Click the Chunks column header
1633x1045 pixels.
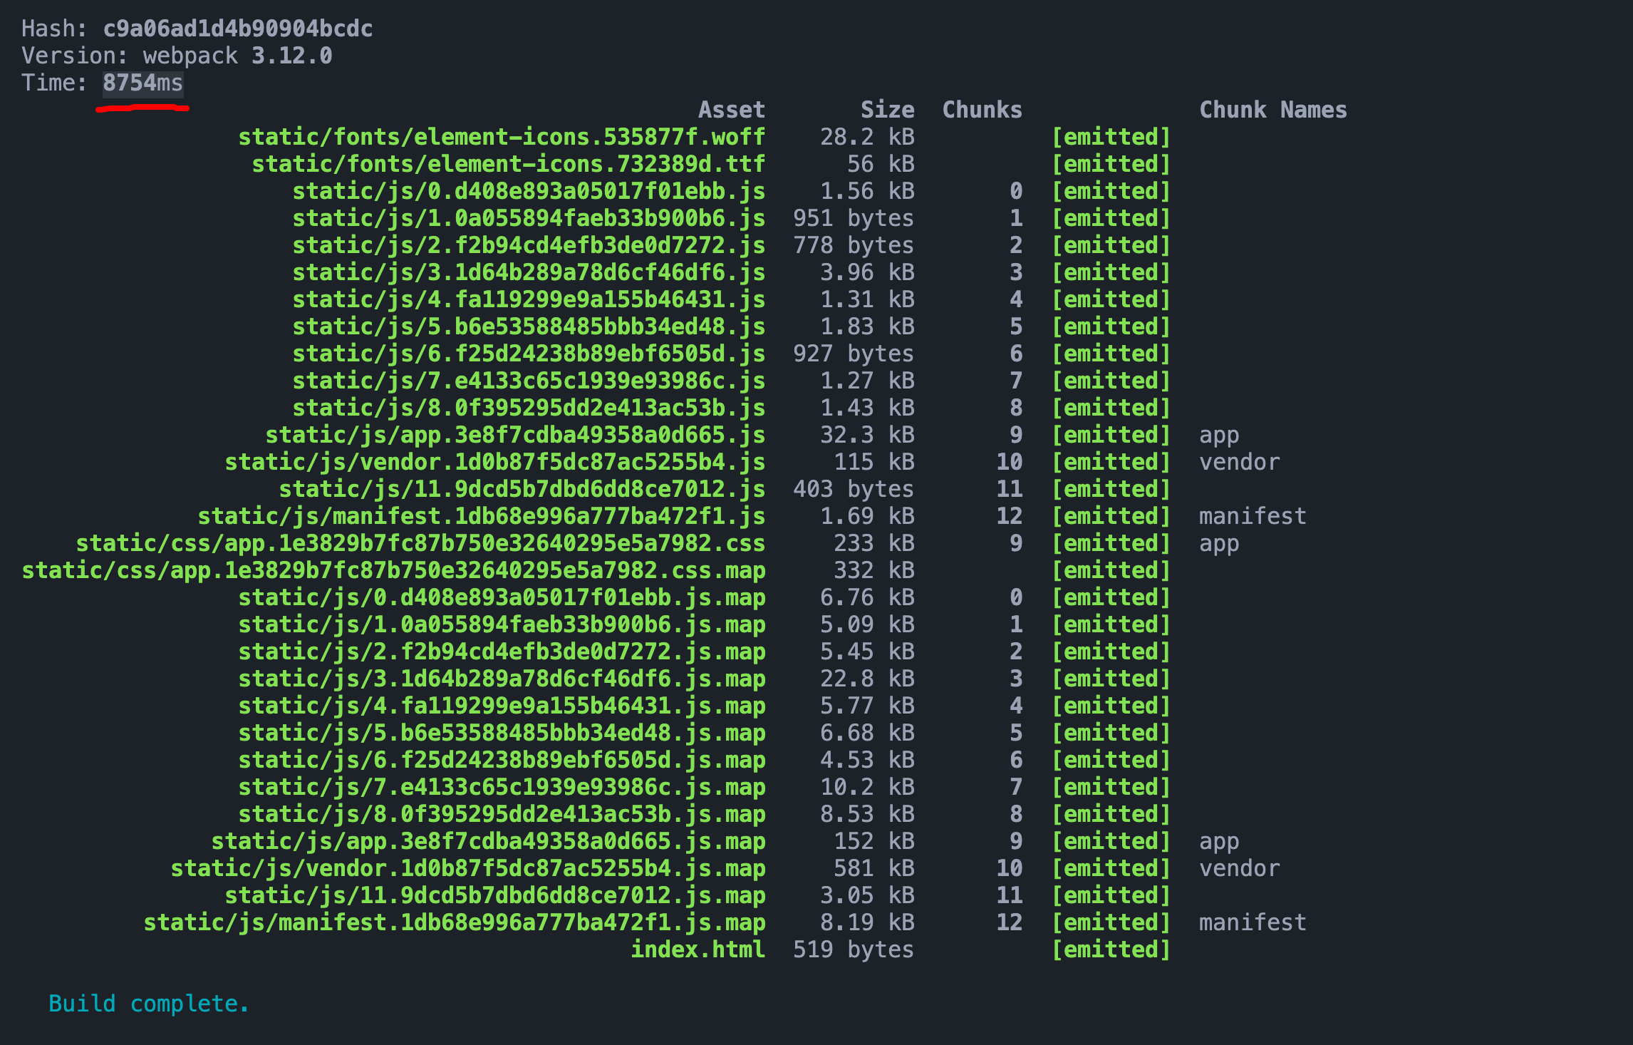(982, 110)
